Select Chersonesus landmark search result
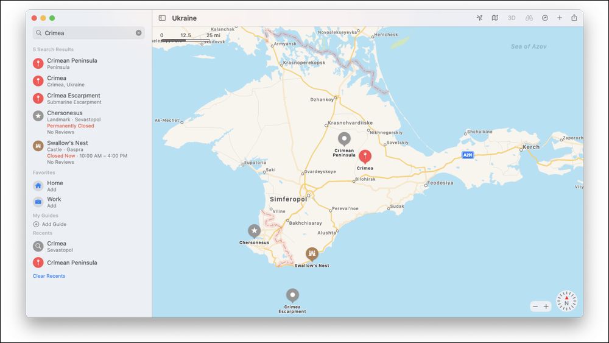Screen dimensions: 609x343 click(x=88, y=122)
